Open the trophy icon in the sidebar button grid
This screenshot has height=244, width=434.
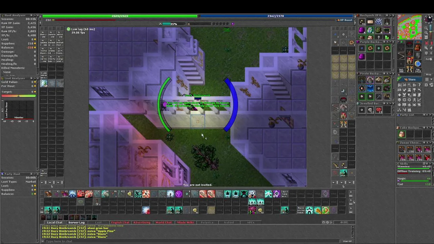point(414,90)
